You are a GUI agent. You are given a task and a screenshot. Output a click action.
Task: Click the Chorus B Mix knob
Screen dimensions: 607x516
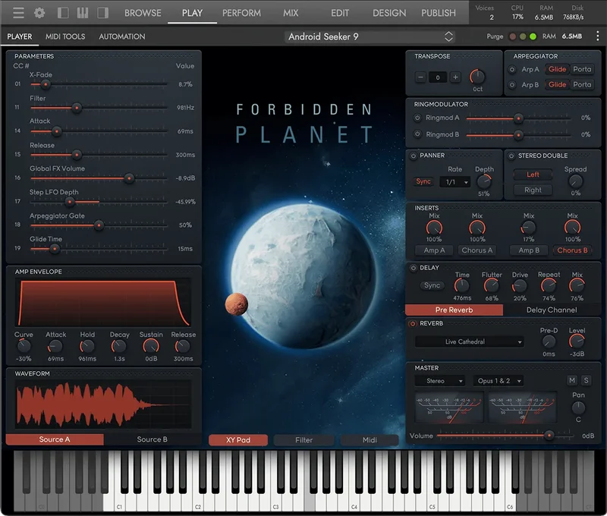point(572,228)
